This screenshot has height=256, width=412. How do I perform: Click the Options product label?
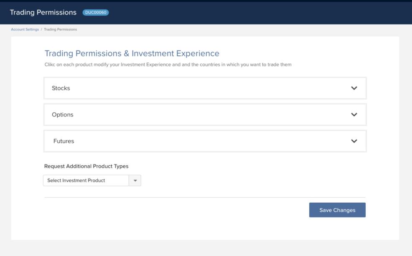(62, 115)
